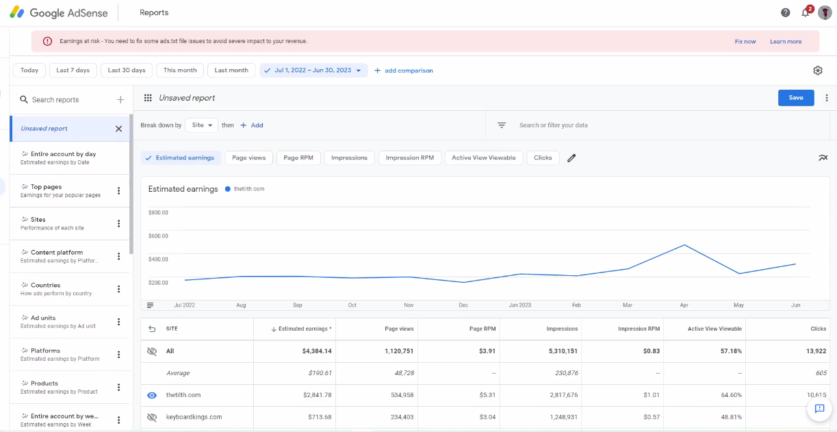Open report settings gear icon
Viewport: 837px width, 432px height.
pyautogui.click(x=818, y=71)
